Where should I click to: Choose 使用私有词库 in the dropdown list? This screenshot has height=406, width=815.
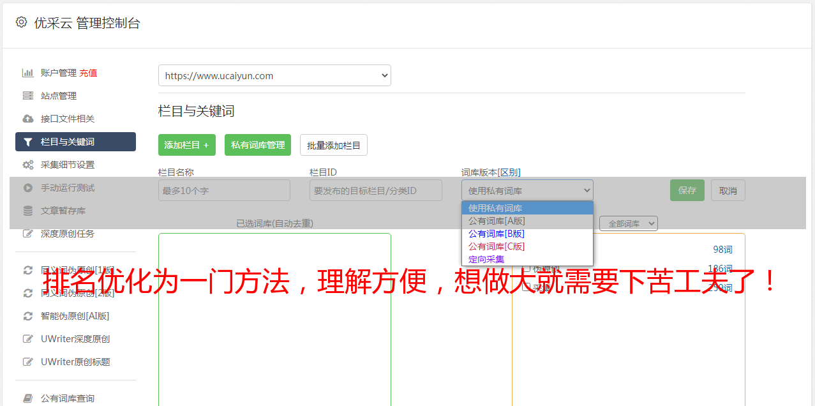tap(527, 208)
